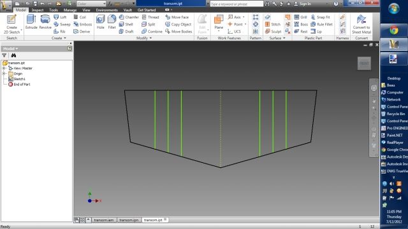Click the search keyword input field

click(237, 4)
